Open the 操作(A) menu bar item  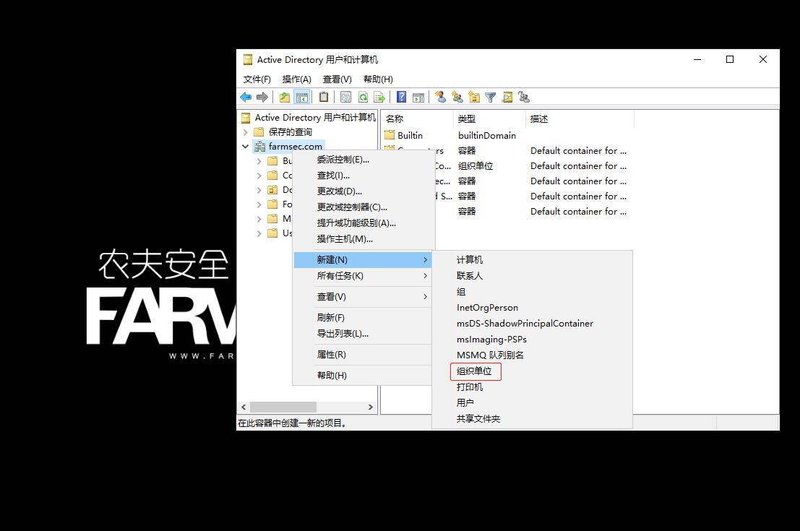(296, 79)
